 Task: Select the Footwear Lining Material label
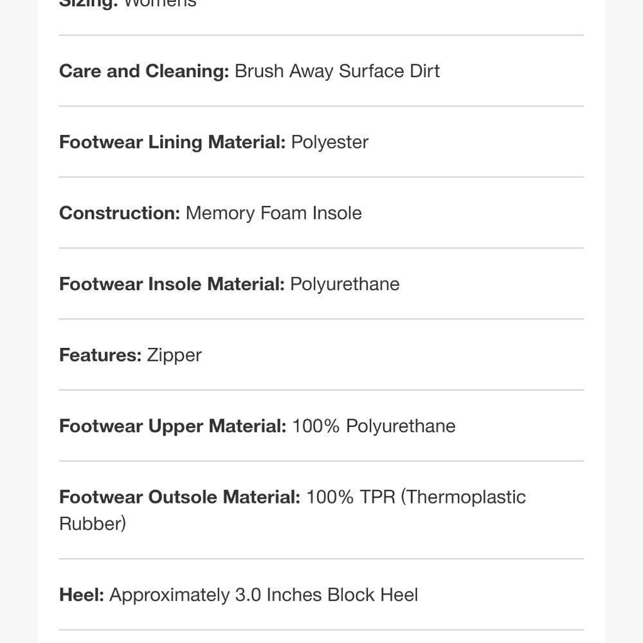[172, 142]
